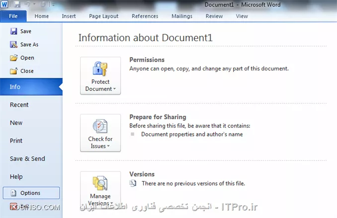This screenshot has height=218, width=337.
Task: Open the File tab
Action: pos(13,16)
